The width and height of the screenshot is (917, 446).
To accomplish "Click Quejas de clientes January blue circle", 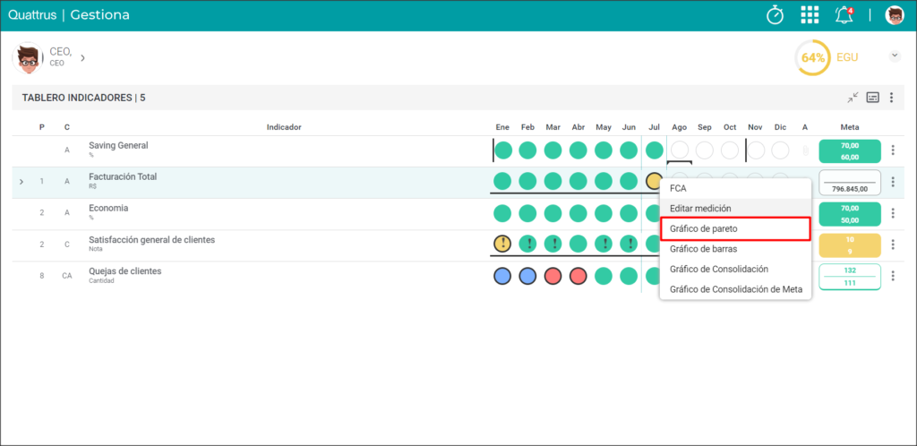I will pyautogui.click(x=502, y=276).
